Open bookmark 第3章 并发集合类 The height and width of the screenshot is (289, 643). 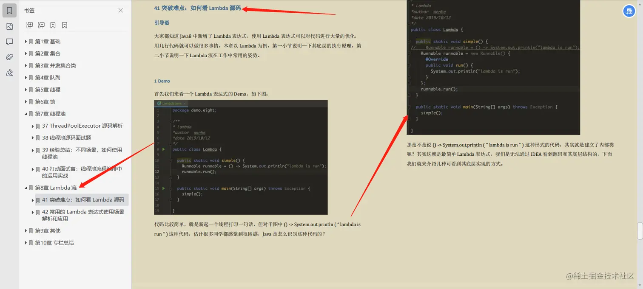[x=55, y=66]
